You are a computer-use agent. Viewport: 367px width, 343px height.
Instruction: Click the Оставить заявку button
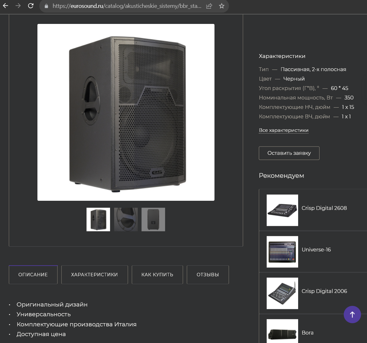(289, 153)
